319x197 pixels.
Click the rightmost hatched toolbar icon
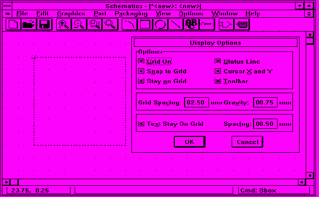(242, 24)
